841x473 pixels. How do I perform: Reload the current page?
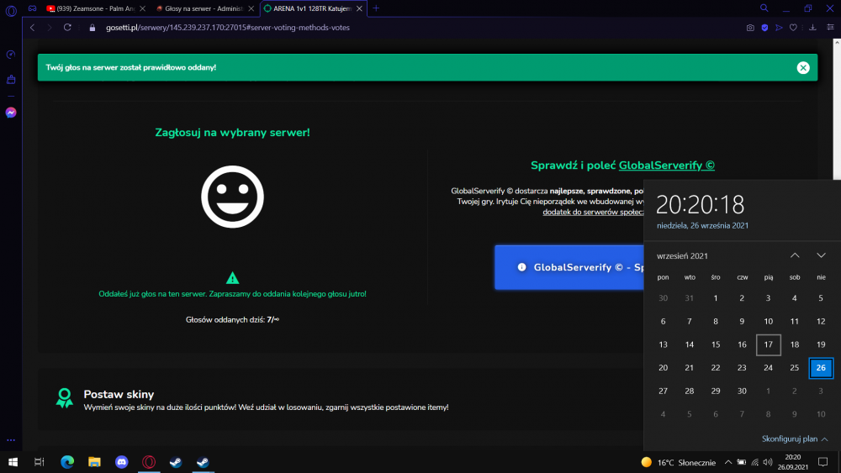coord(67,28)
